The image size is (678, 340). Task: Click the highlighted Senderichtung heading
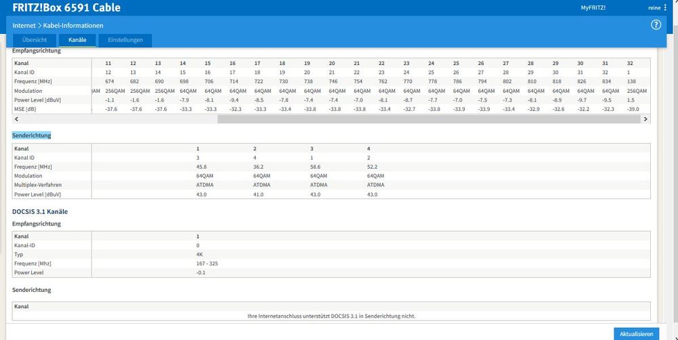click(32, 135)
